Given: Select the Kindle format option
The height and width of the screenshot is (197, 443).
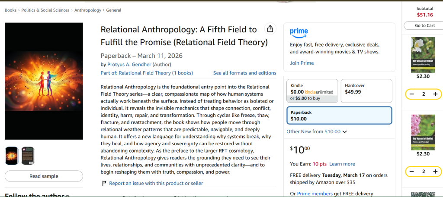Looking at the screenshot, I should 312,91.
